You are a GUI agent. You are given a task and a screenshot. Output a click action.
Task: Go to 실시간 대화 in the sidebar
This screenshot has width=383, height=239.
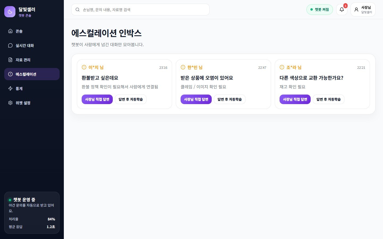[x=32, y=45]
